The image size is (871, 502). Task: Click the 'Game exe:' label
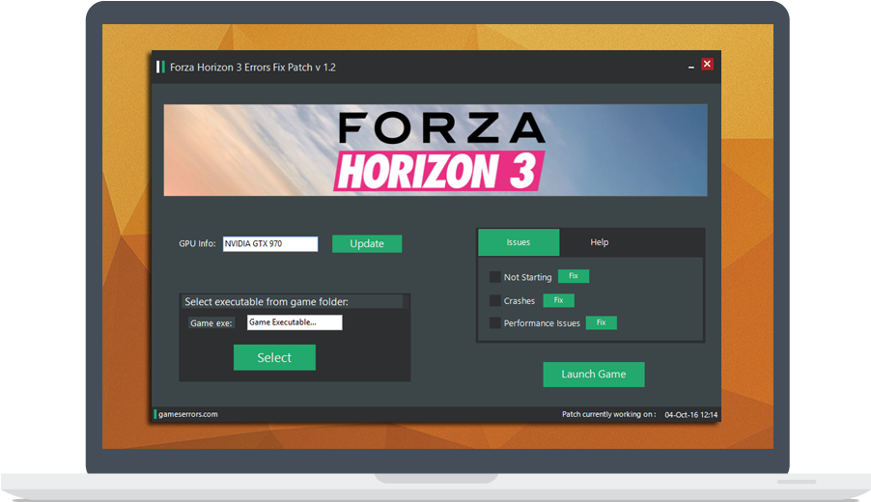coord(211,323)
